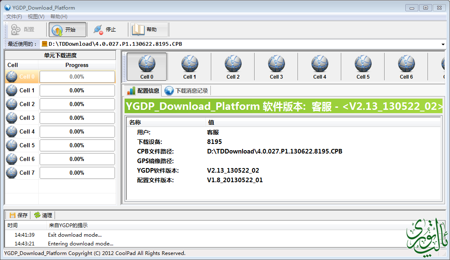This screenshot has width=450, height=260.
Task: Select log entry Entering download mode...
Action: click(81, 244)
